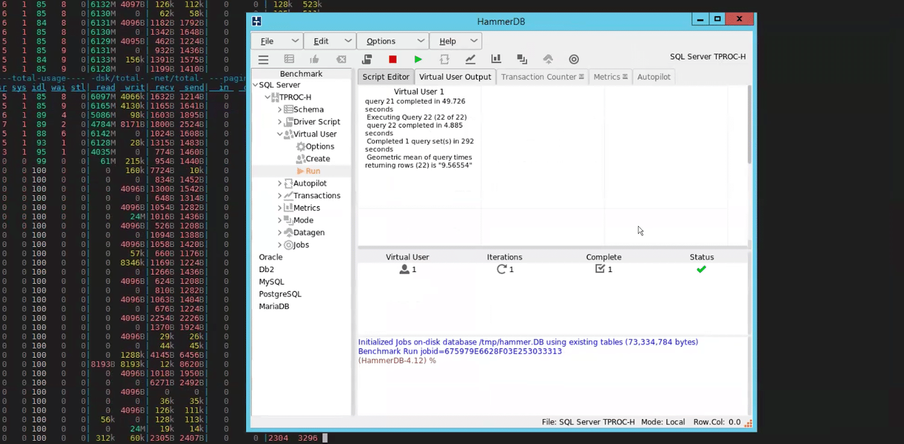This screenshot has width=904, height=444.
Task: Click the Jobs tree node icon
Action: [288, 245]
